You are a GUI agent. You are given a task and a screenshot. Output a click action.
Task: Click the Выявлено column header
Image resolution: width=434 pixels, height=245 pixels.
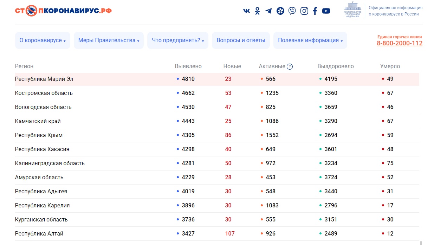(x=188, y=66)
